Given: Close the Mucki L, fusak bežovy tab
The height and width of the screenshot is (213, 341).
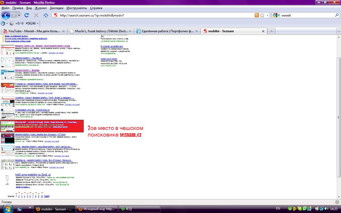Looking at the screenshot, I should [x=131, y=31].
